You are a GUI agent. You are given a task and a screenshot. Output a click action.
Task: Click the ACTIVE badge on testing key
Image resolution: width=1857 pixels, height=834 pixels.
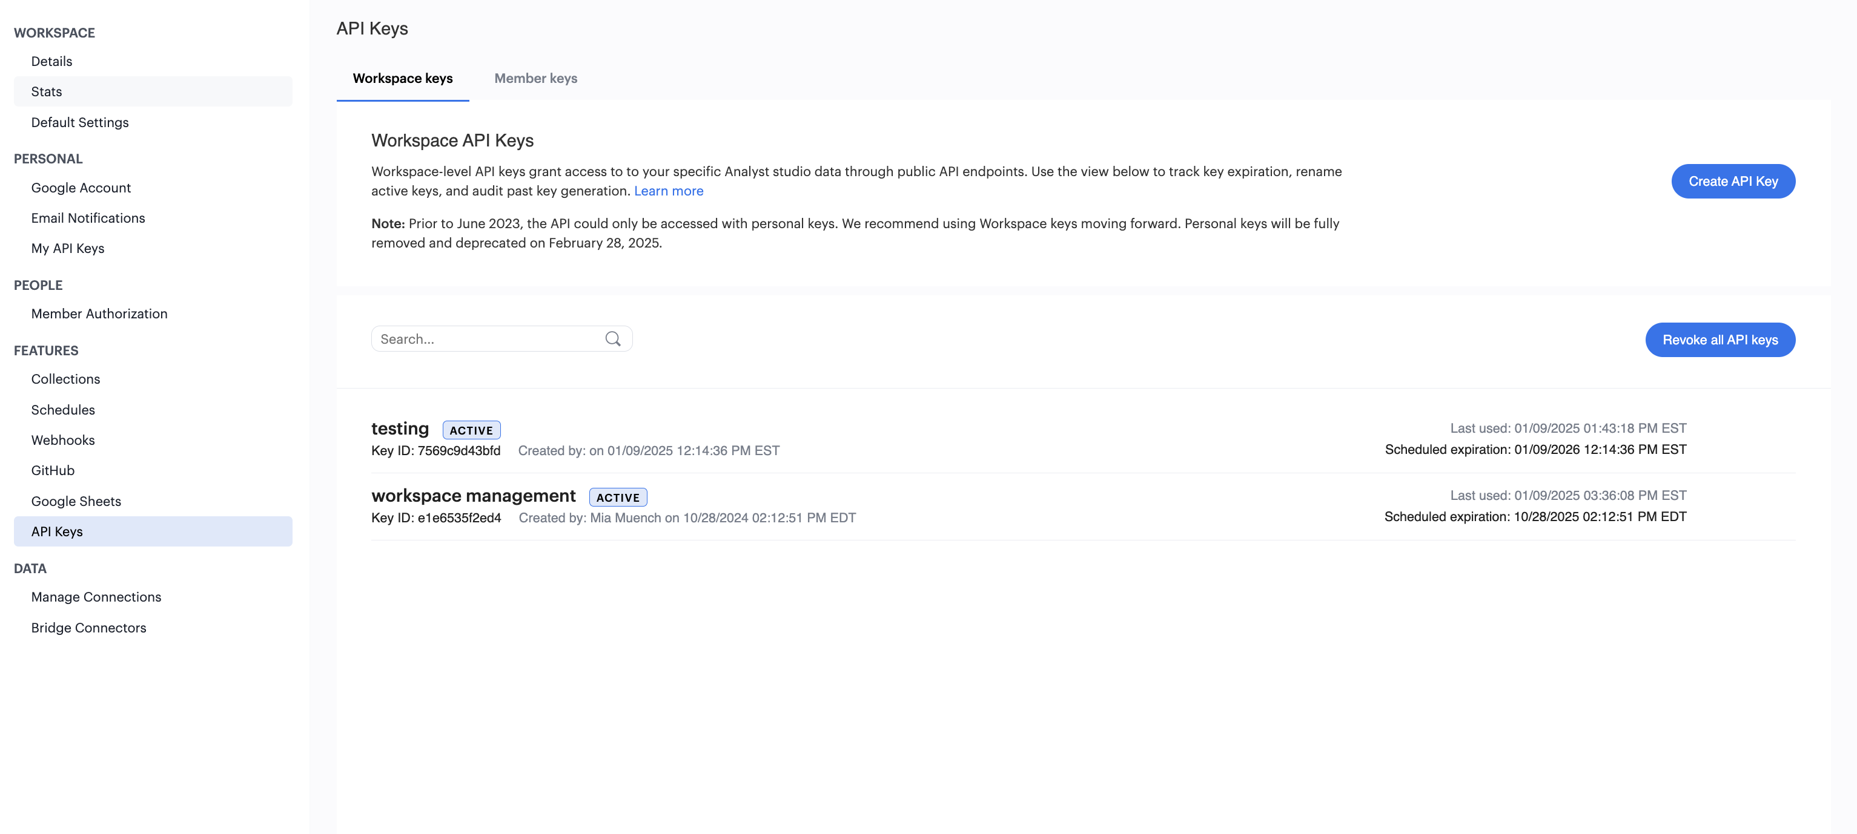pyautogui.click(x=471, y=429)
